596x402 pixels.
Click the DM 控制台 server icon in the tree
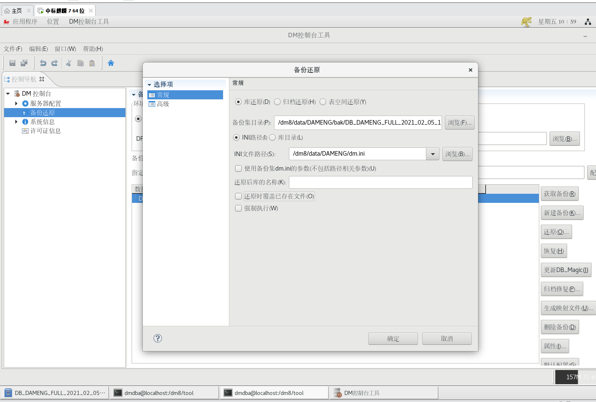[x=17, y=94]
